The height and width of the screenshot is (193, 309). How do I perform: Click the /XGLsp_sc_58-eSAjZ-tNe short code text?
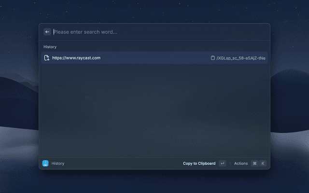[240, 58]
